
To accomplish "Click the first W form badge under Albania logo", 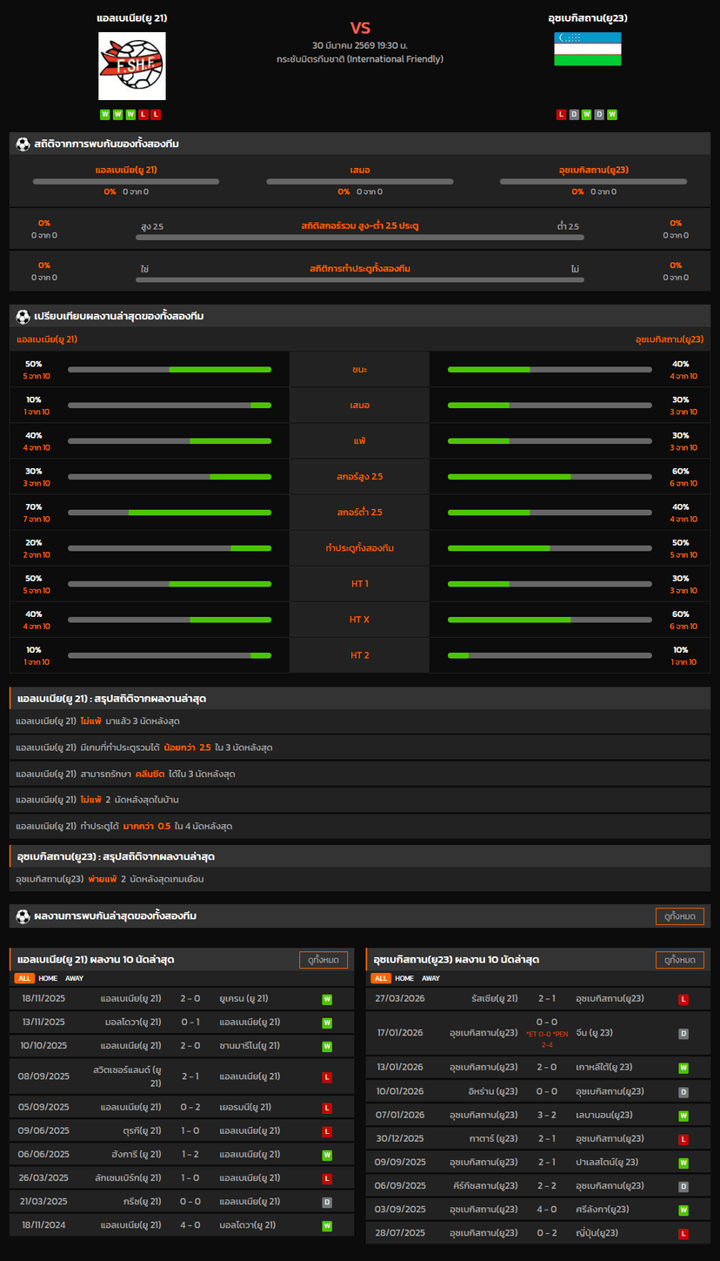I will click(x=105, y=114).
